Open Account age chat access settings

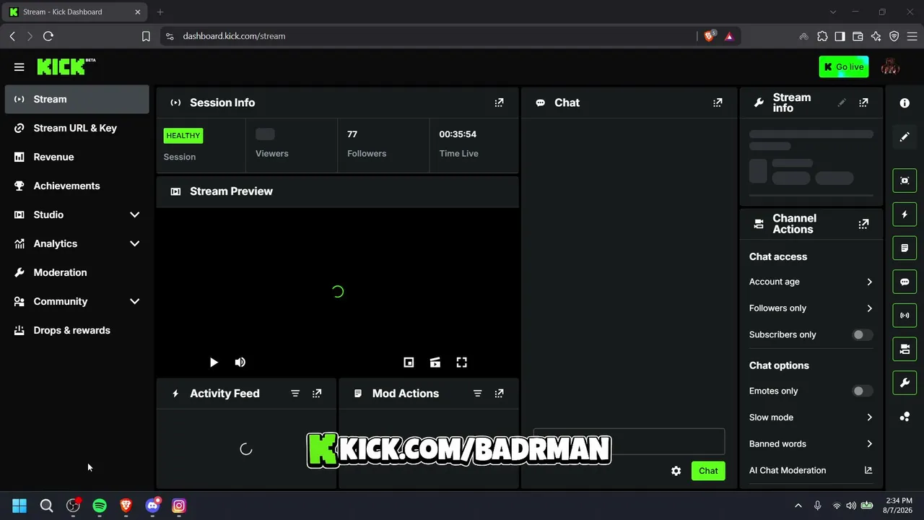[811, 282]
